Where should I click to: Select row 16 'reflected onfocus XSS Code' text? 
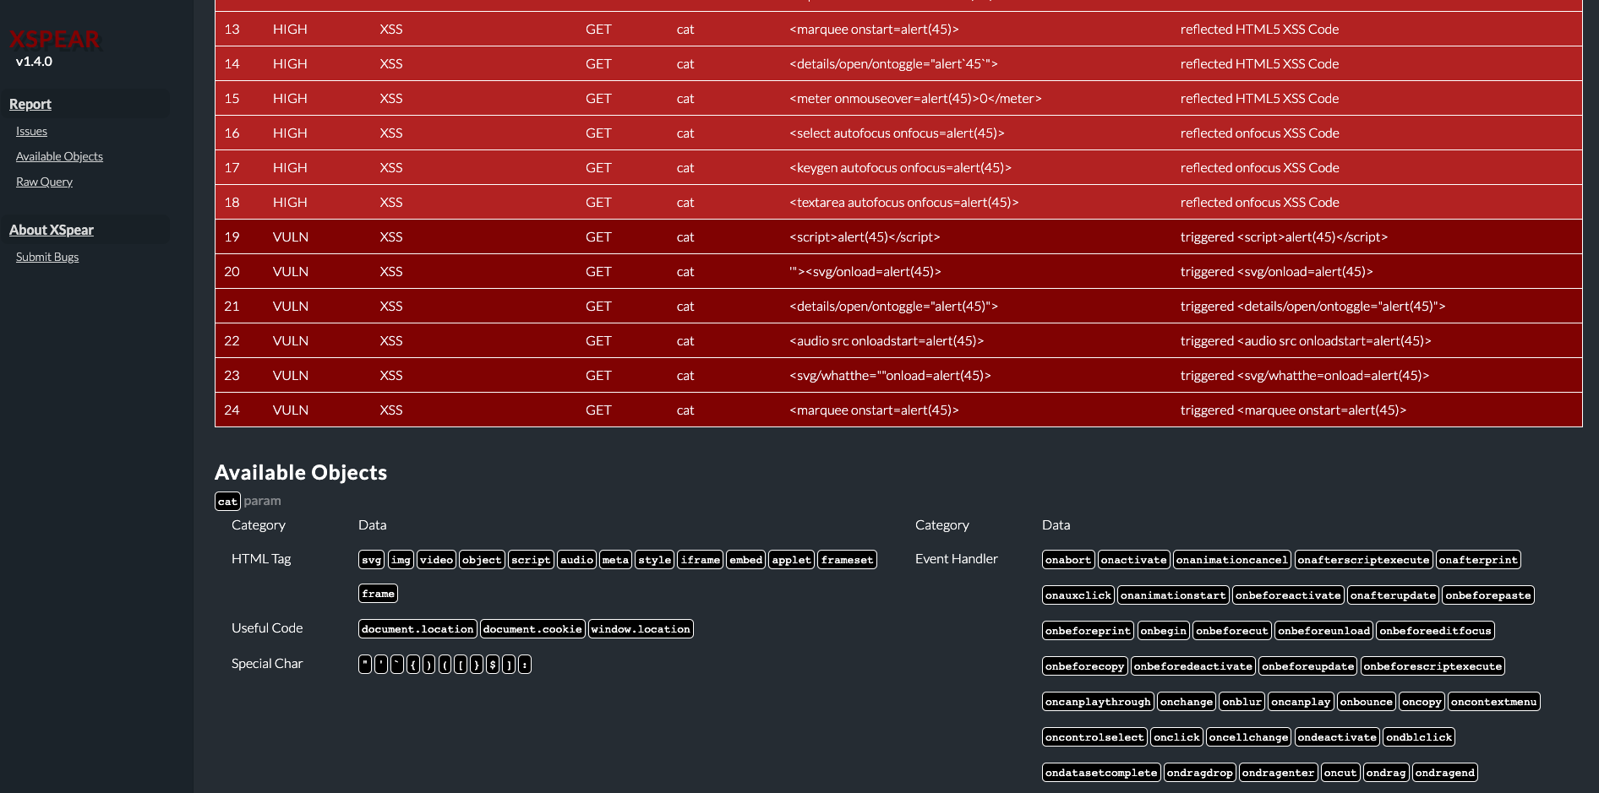(1259, 133)
